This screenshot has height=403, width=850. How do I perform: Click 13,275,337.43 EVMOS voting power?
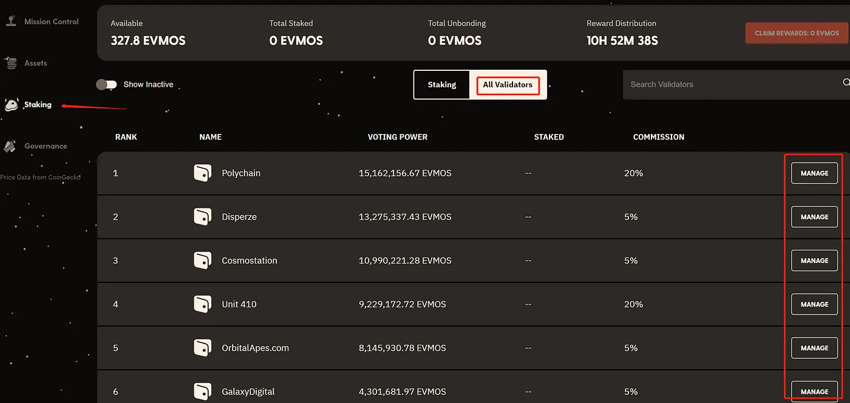point(405,217)
